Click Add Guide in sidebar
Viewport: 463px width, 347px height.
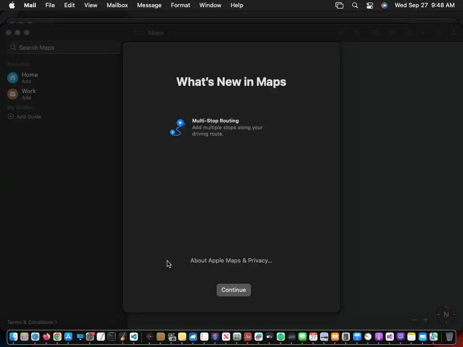point(24,117)
